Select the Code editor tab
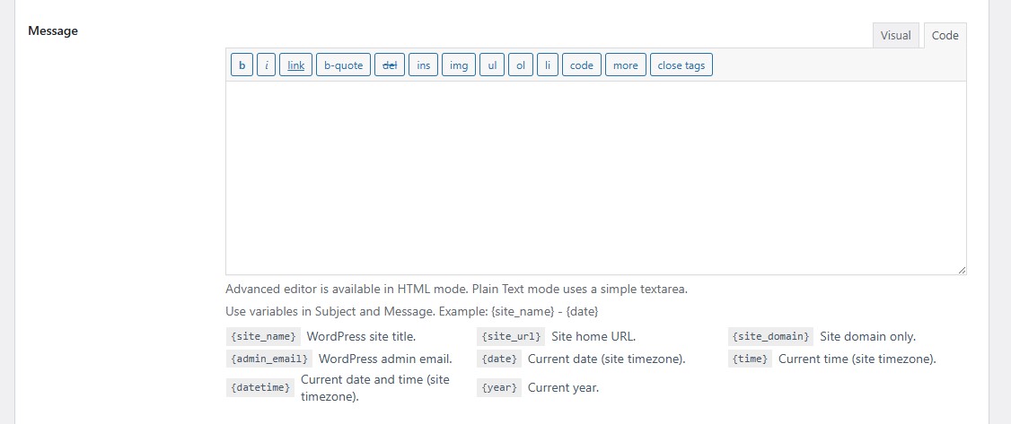The width and height of the screenshot is (1011, 424). [x=945, y=36]
